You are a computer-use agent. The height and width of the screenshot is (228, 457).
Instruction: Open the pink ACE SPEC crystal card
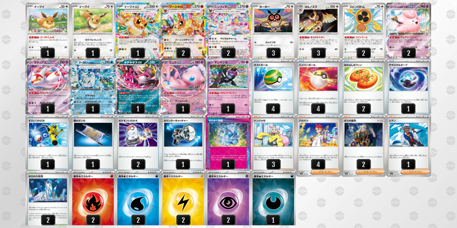pyautogui.click(x=228, y=142)
